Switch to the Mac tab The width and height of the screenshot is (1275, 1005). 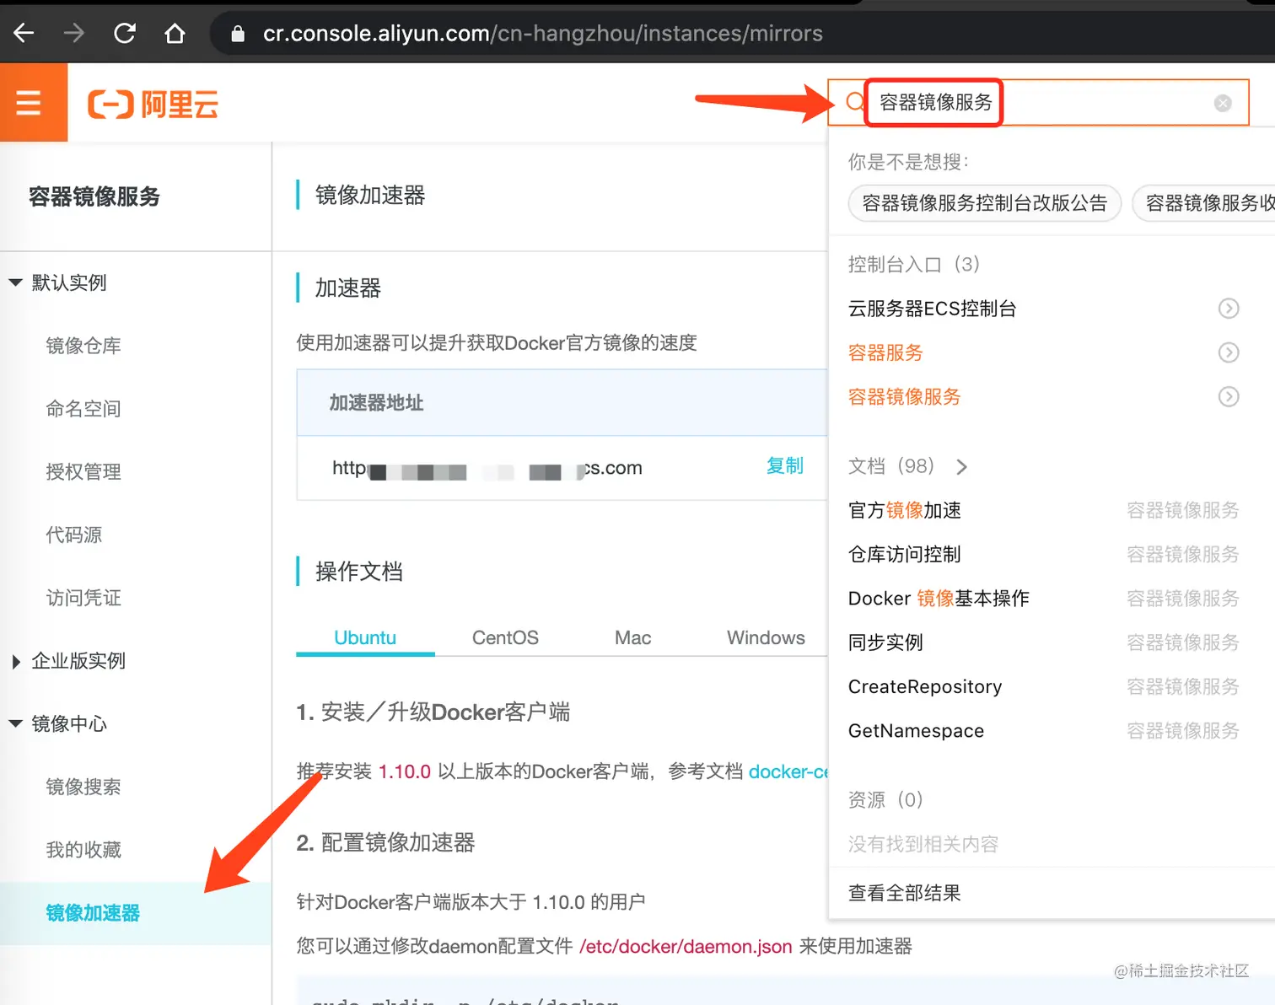pyautogui.click(x=632, y=637)
